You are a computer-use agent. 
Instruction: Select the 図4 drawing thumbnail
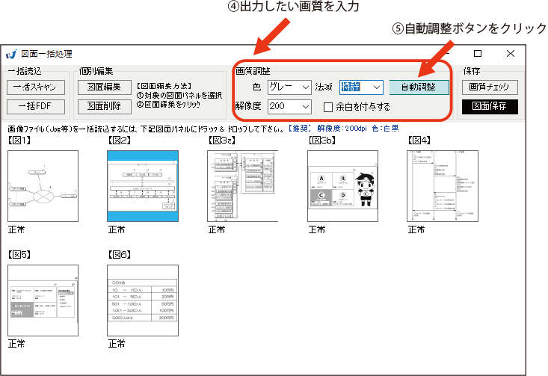click(x=443, y=185)
